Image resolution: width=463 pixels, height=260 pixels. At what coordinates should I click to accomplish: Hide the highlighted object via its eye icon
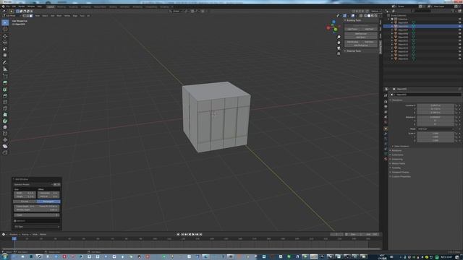[x=460, y=26]
